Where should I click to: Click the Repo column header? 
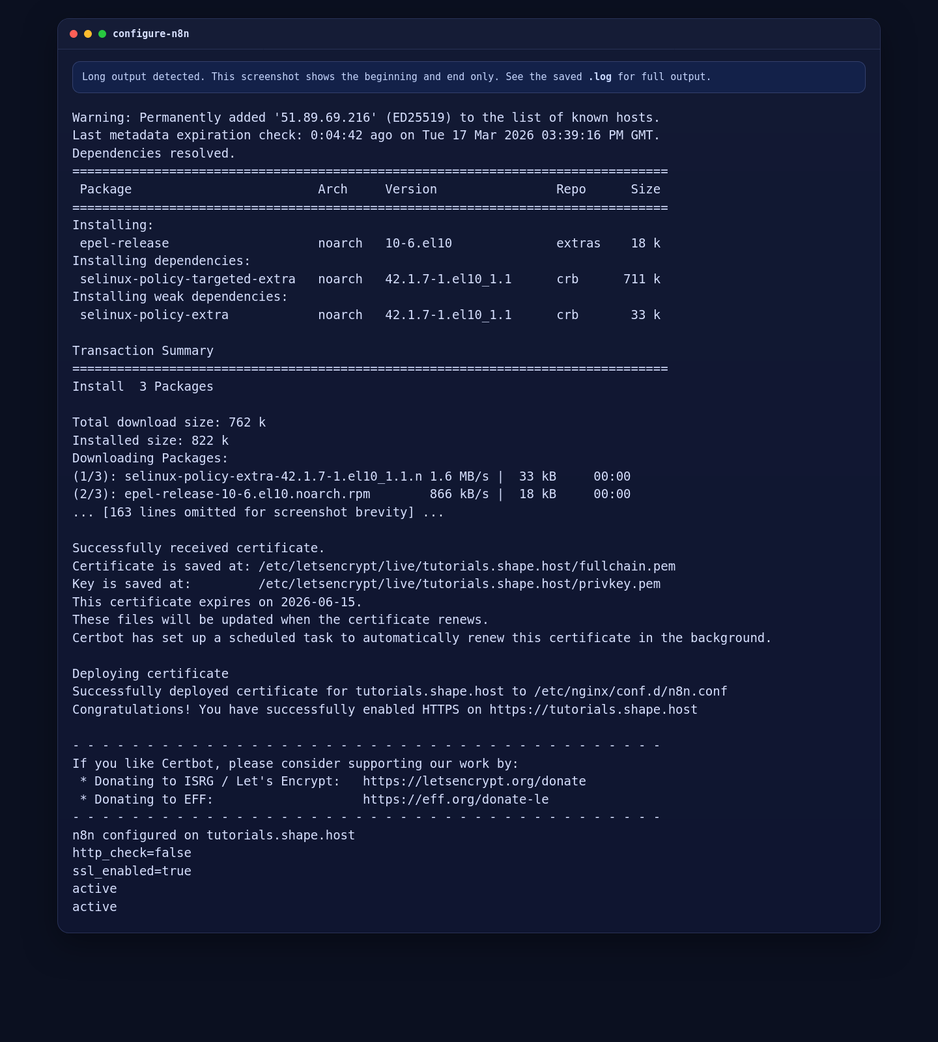click(x=571, y=190)
